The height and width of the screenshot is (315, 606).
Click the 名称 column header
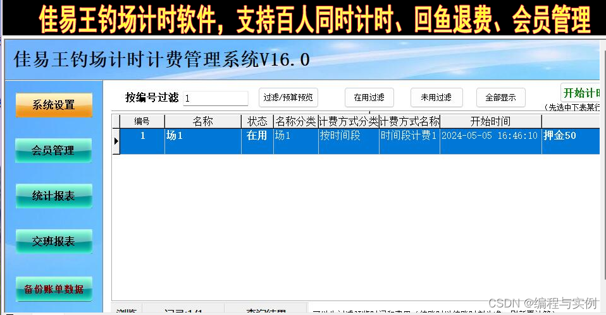coord(203,121)
